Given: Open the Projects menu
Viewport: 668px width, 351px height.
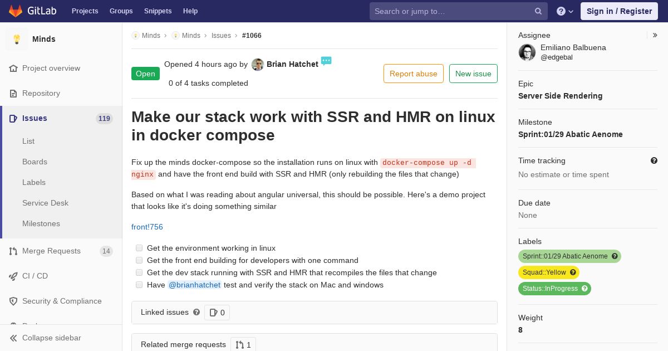Looking at the screenshot, I should point(85,11).
